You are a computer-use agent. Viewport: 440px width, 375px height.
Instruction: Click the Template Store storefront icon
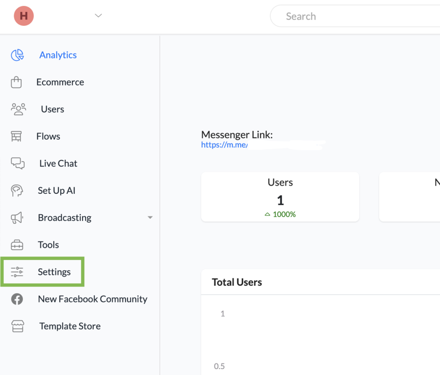pyautogui.click(x=17, y=326)
